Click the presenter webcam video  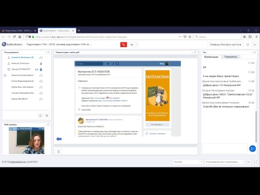coord(27,141)
